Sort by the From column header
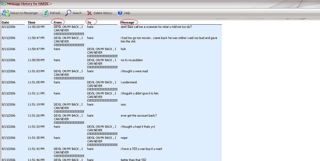320x161 pixels. (x=58, y=22)
